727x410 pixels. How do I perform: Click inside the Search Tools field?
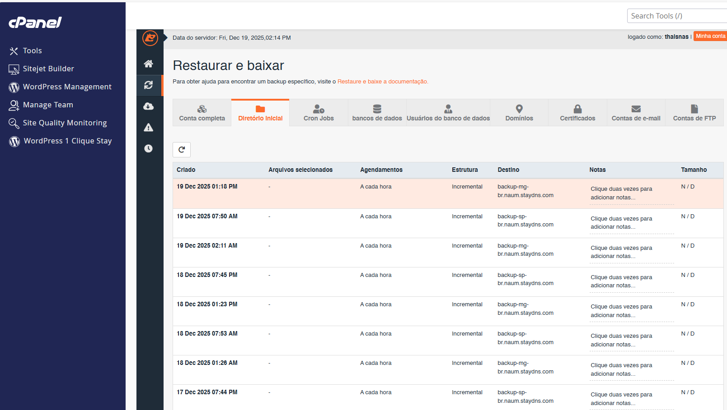coord(676,15)
